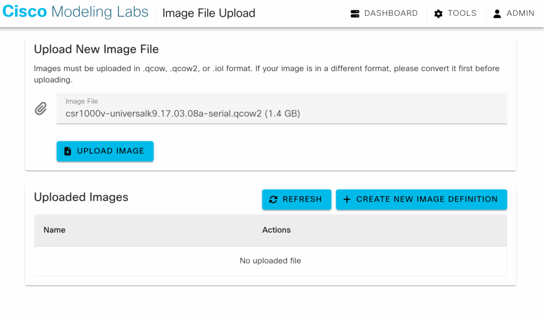Image resolution: width=544 pixels, height=319 pixels.
Task: Click the Actions column header
Action: 276,230
